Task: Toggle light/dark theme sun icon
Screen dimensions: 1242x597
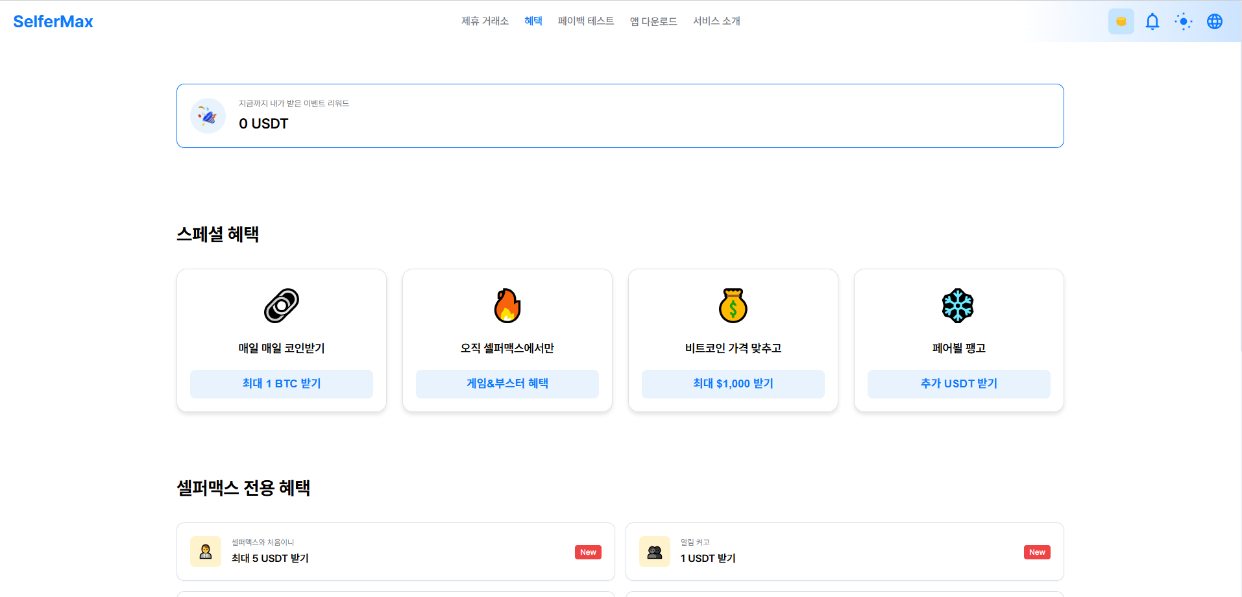Action: click(1183, 21)
